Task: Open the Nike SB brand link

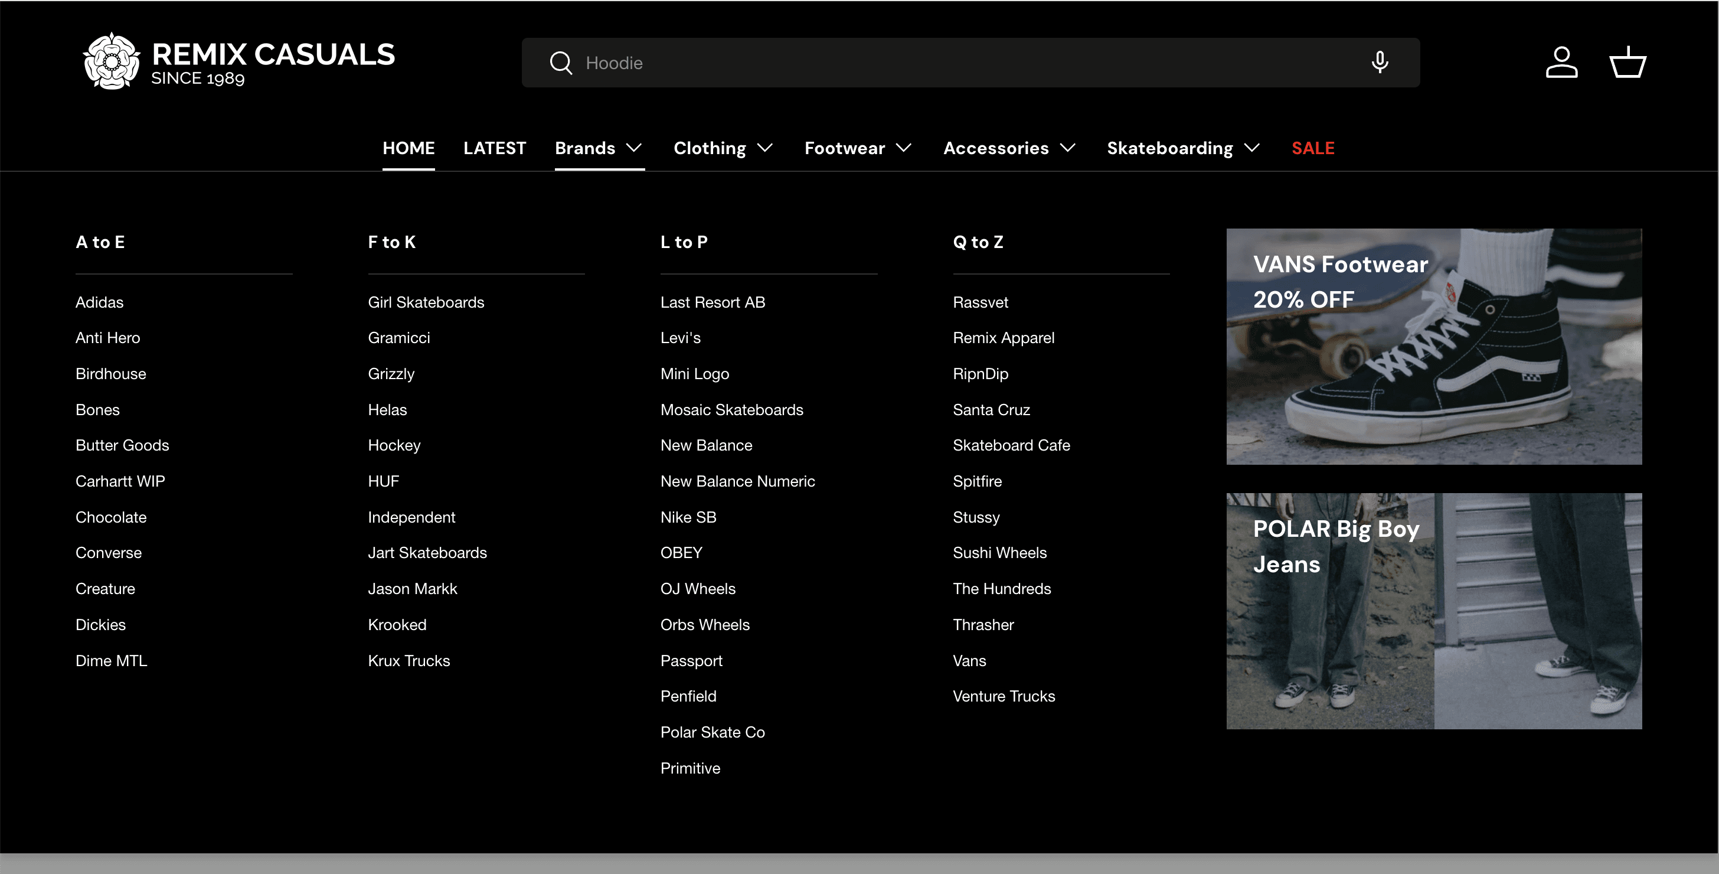Action: tap(688, 517)
